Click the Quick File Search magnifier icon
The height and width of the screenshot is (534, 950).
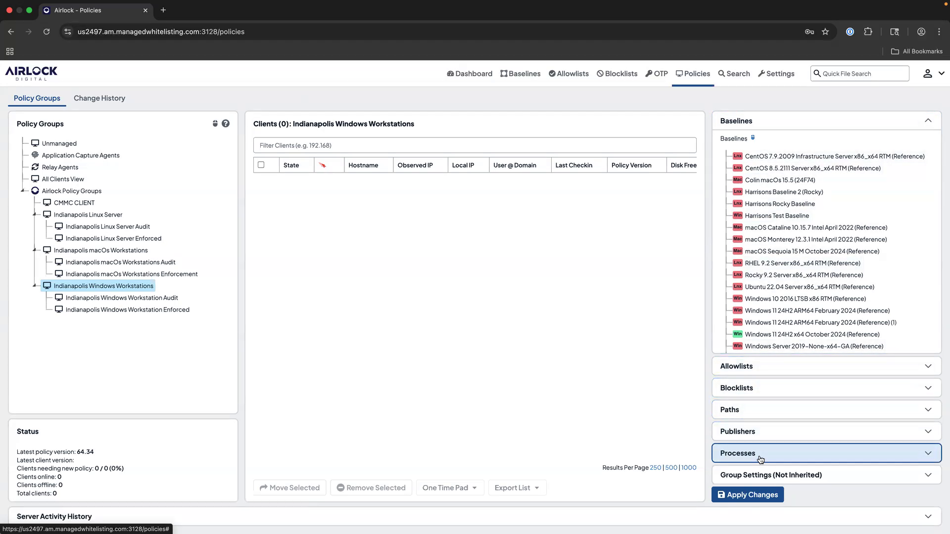coord(817,73)
